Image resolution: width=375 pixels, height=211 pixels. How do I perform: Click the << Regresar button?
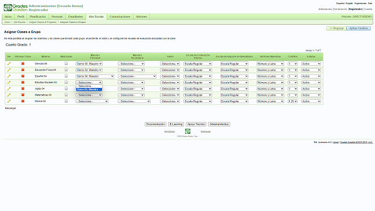tap(336, 28)
